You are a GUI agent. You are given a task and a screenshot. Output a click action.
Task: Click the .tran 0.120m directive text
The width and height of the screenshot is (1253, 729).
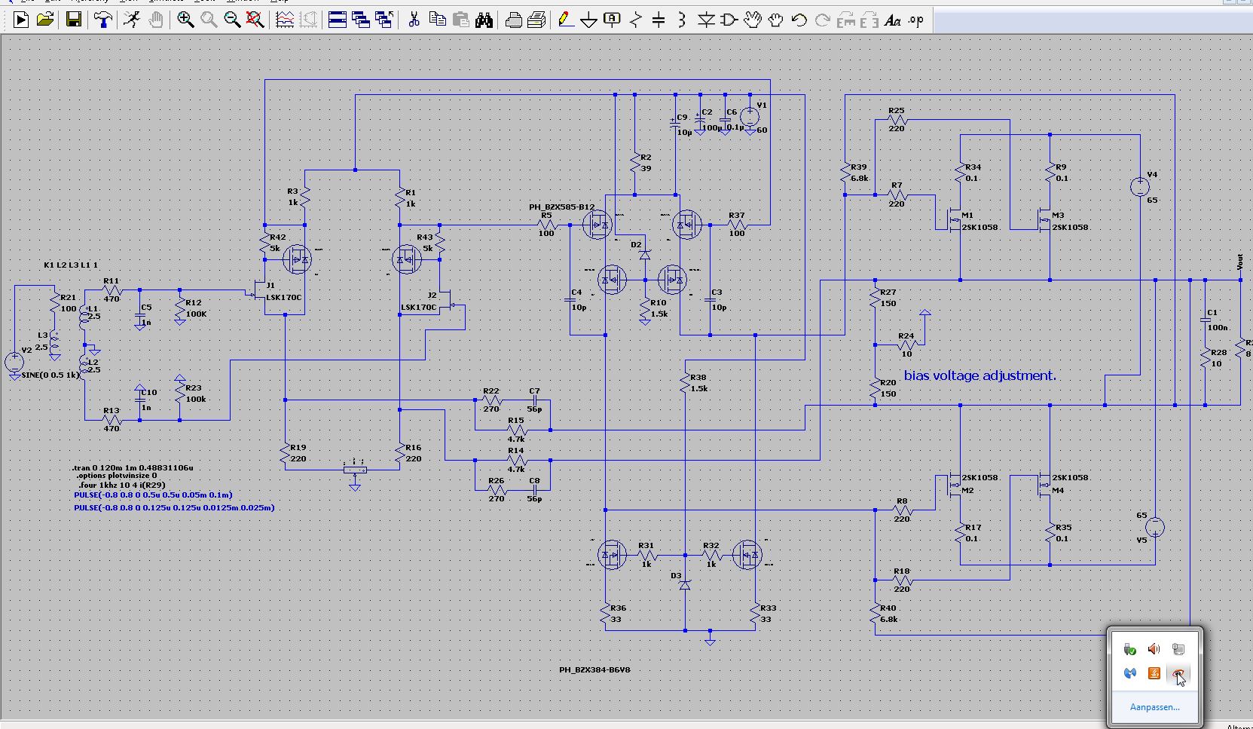(x=133, y=468)
